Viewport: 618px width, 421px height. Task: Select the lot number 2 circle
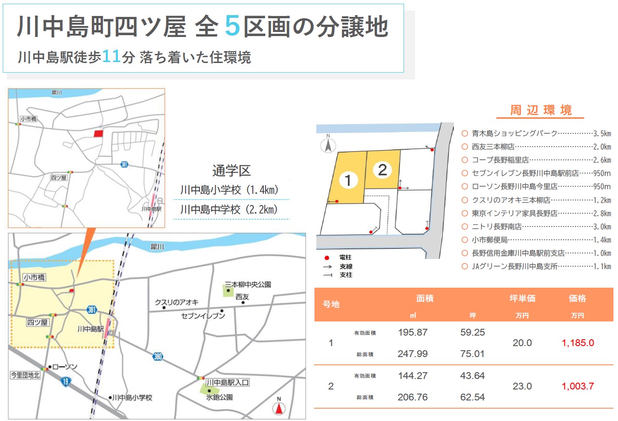tap(383, 170)
